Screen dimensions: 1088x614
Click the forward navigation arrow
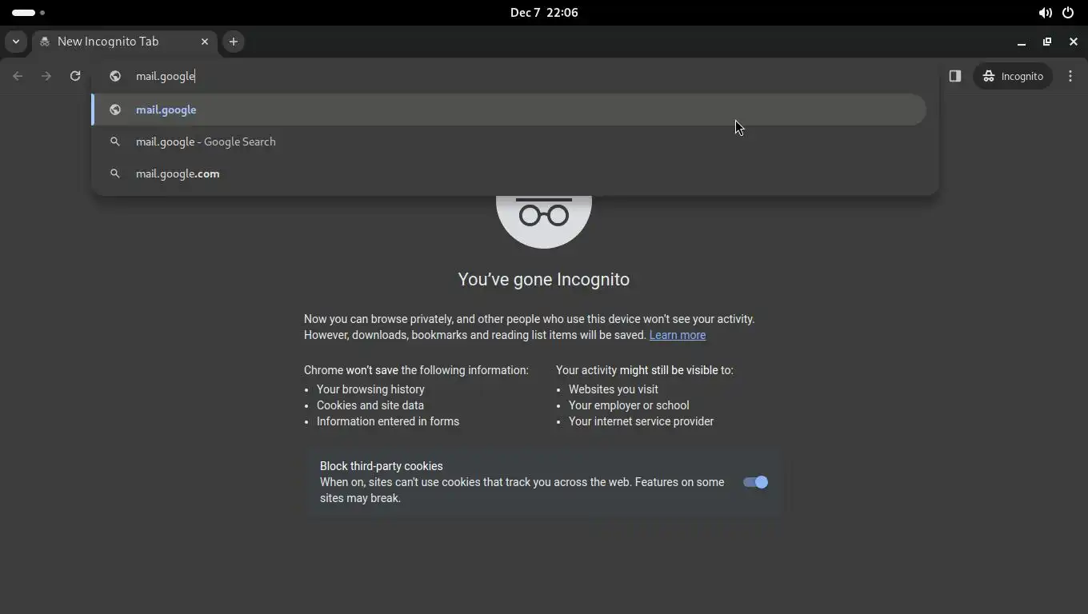point(46,76)
